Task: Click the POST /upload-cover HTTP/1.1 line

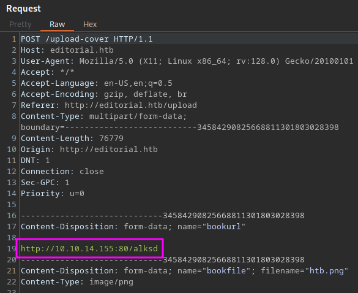Action: pyautogui.click(x=87, y=39)
